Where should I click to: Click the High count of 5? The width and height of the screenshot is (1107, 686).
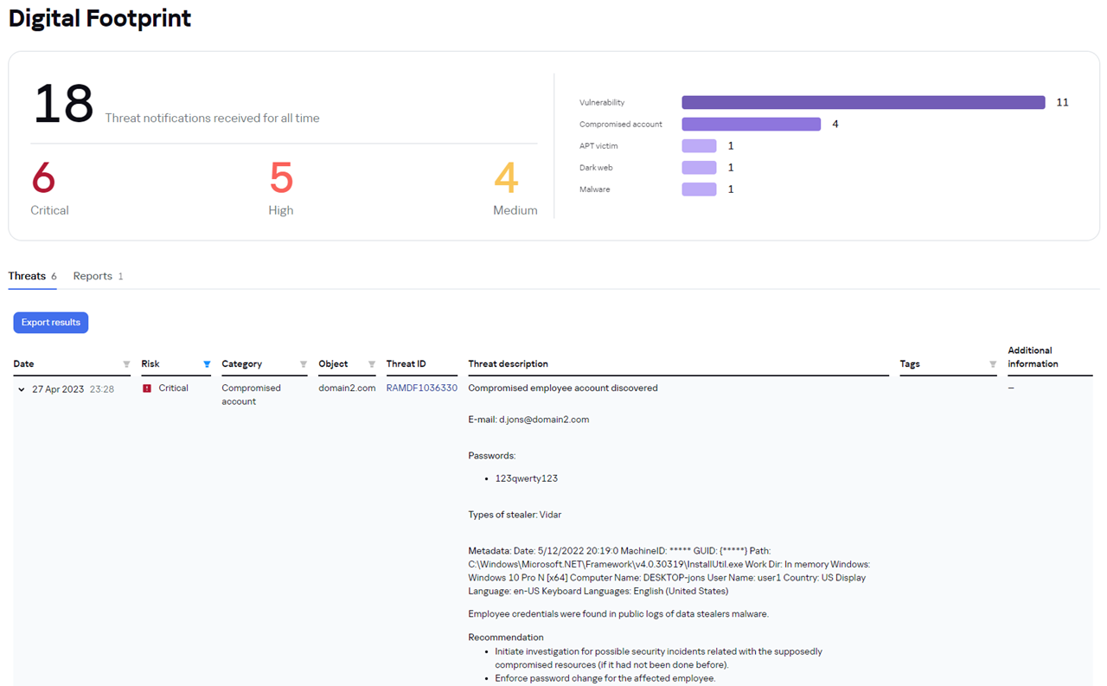point(281,178)
